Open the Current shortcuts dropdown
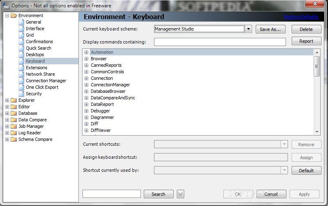 click(284, 144)
